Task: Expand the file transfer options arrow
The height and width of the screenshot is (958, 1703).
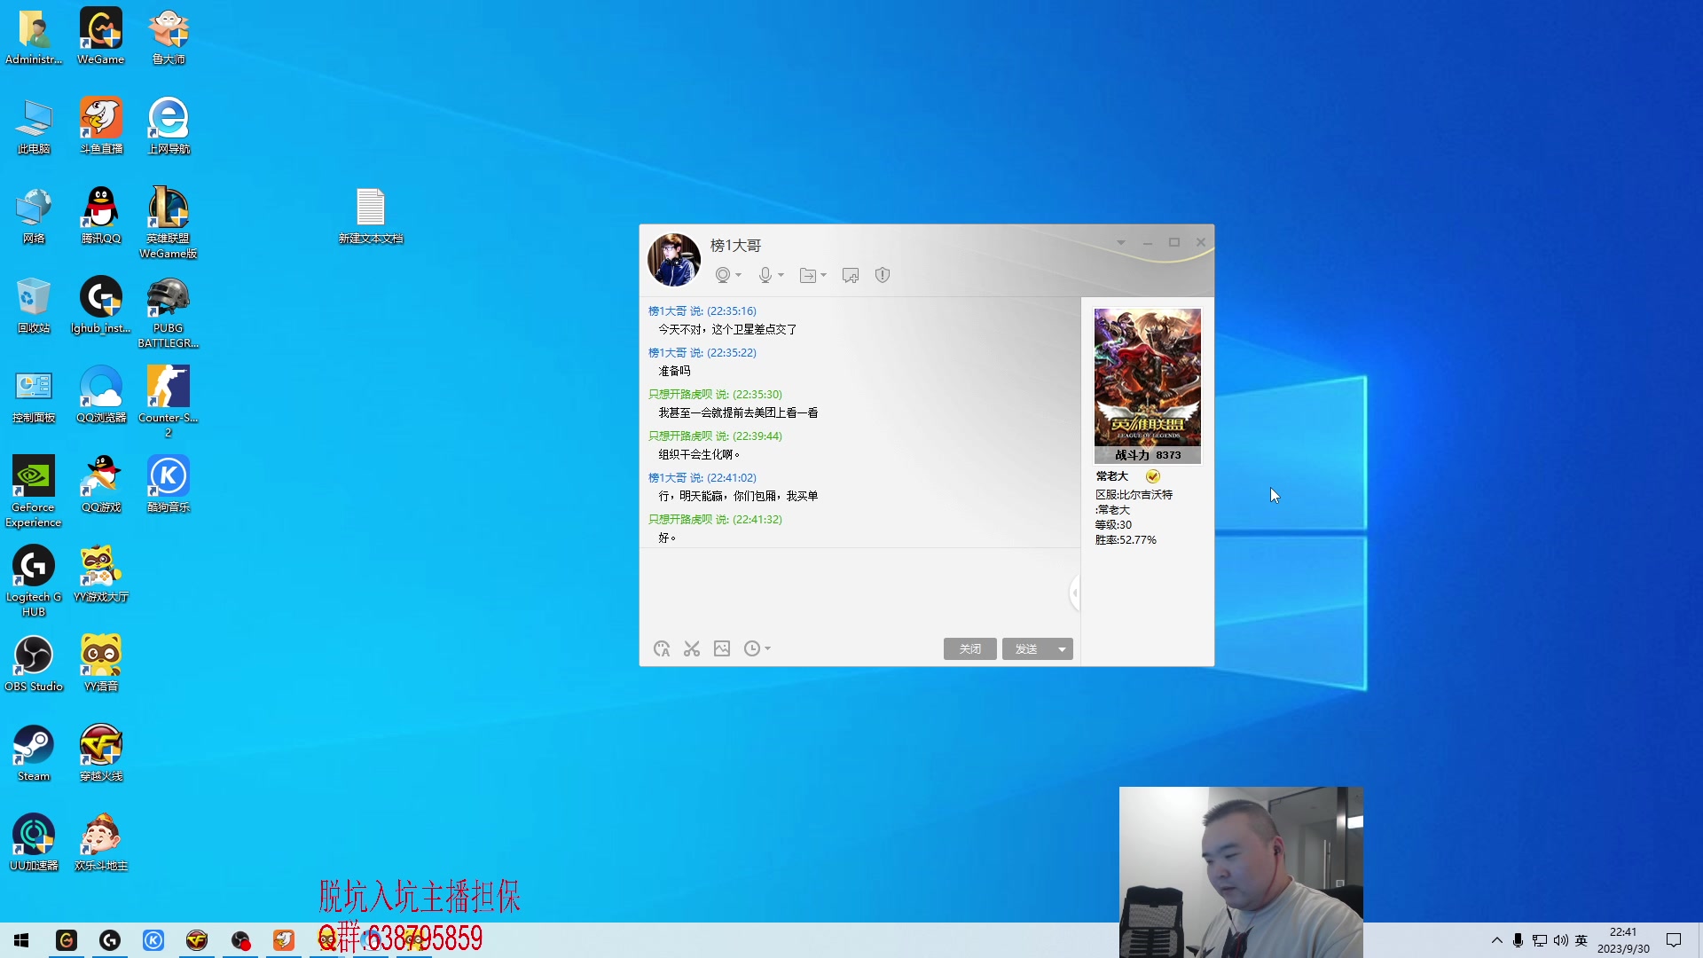Action: click(x=824, y=275)
